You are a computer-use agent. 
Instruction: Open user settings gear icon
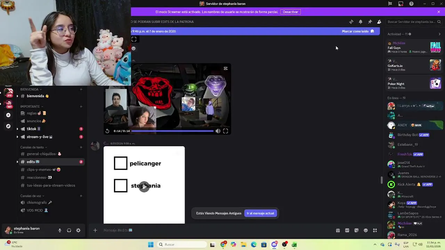tap(78, 230)
